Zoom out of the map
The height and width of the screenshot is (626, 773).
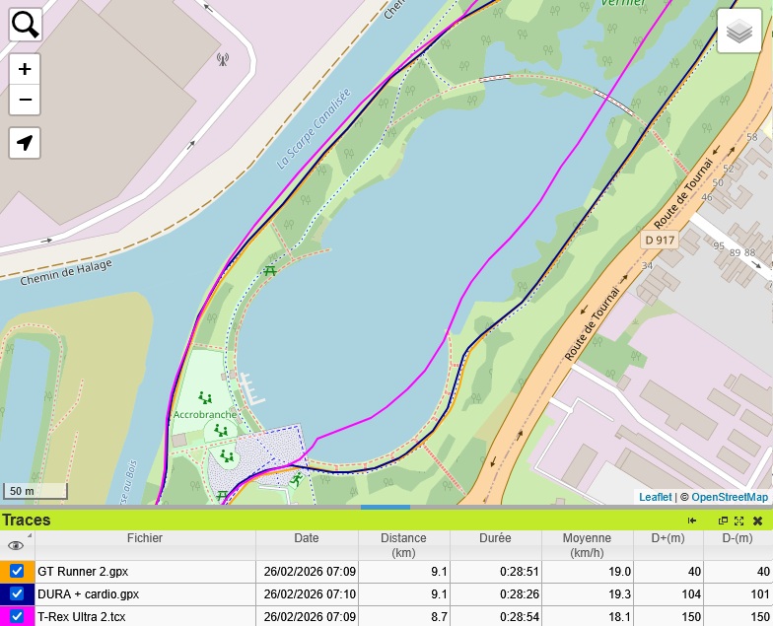[26, 100]
